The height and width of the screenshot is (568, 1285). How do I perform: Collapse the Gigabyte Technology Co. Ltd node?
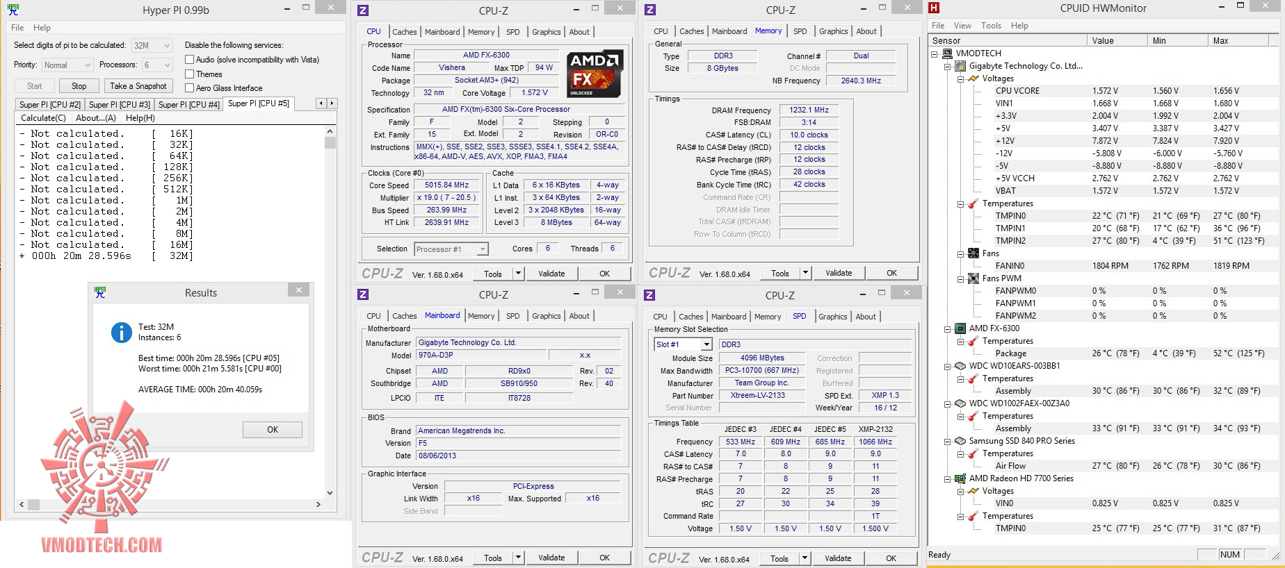(947, 66)
